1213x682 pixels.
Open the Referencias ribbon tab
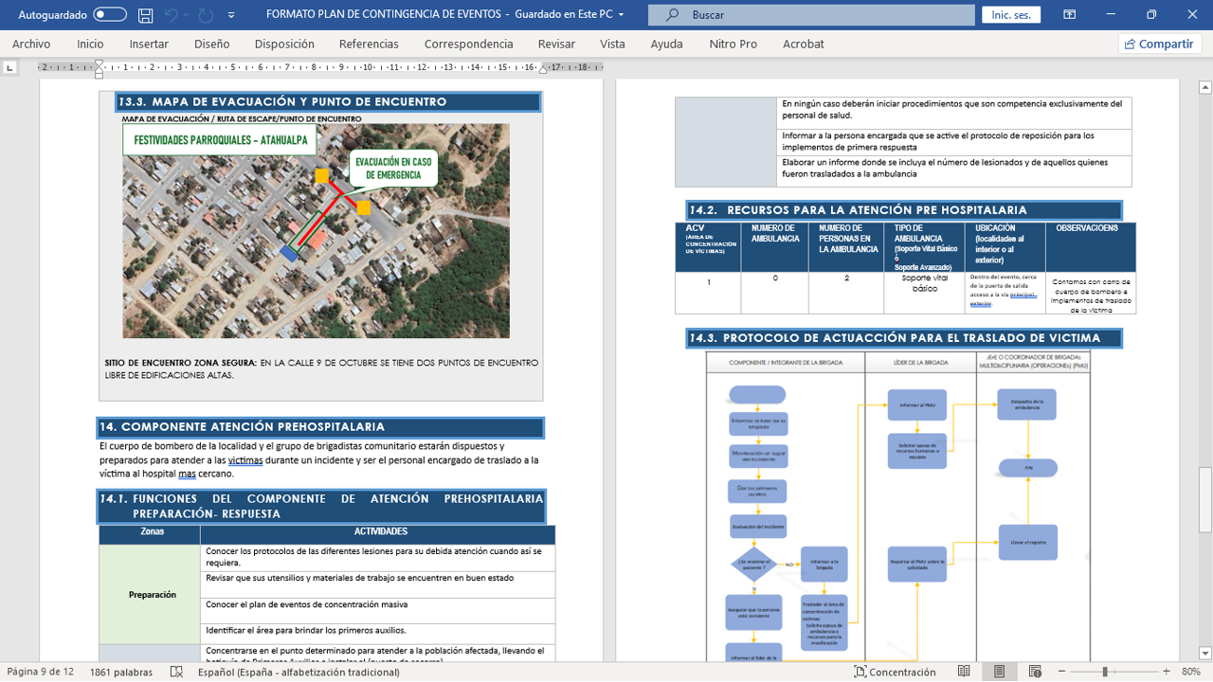click(369, 44)
